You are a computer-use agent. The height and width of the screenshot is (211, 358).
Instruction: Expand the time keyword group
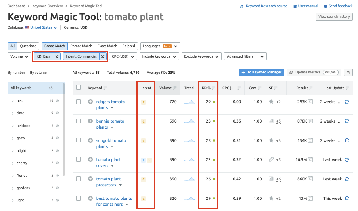point(13,113)
